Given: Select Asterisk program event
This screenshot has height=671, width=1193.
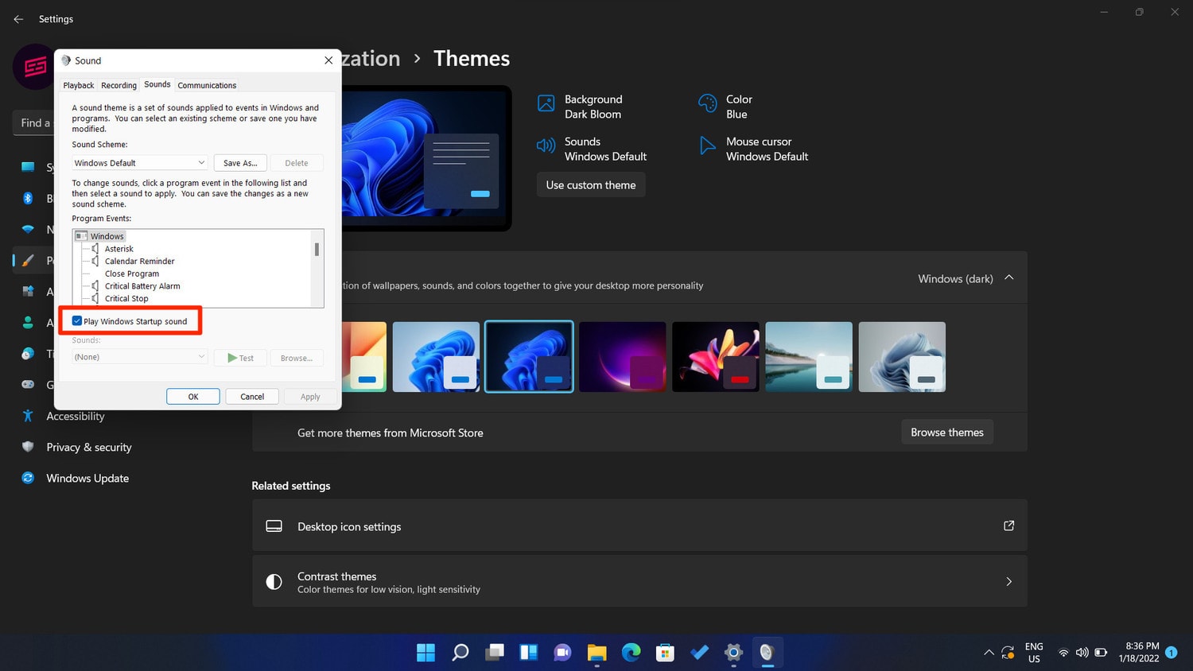Looking at the screenshot, I should [119, 249].
